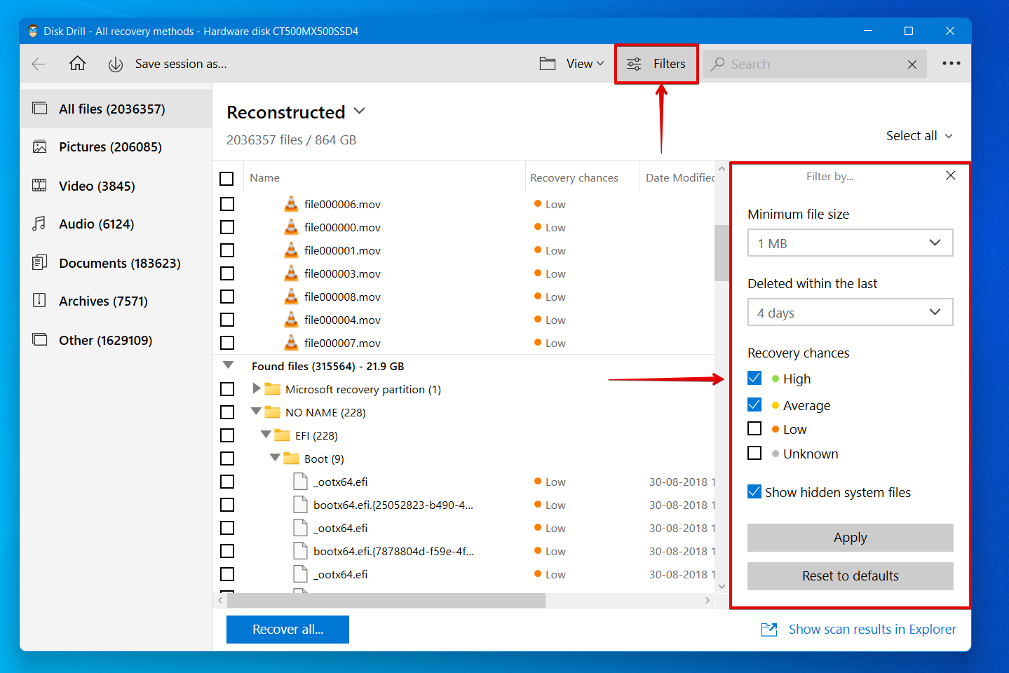Select the Archives (7571) category
The image size is (1009, 673).
116,301
